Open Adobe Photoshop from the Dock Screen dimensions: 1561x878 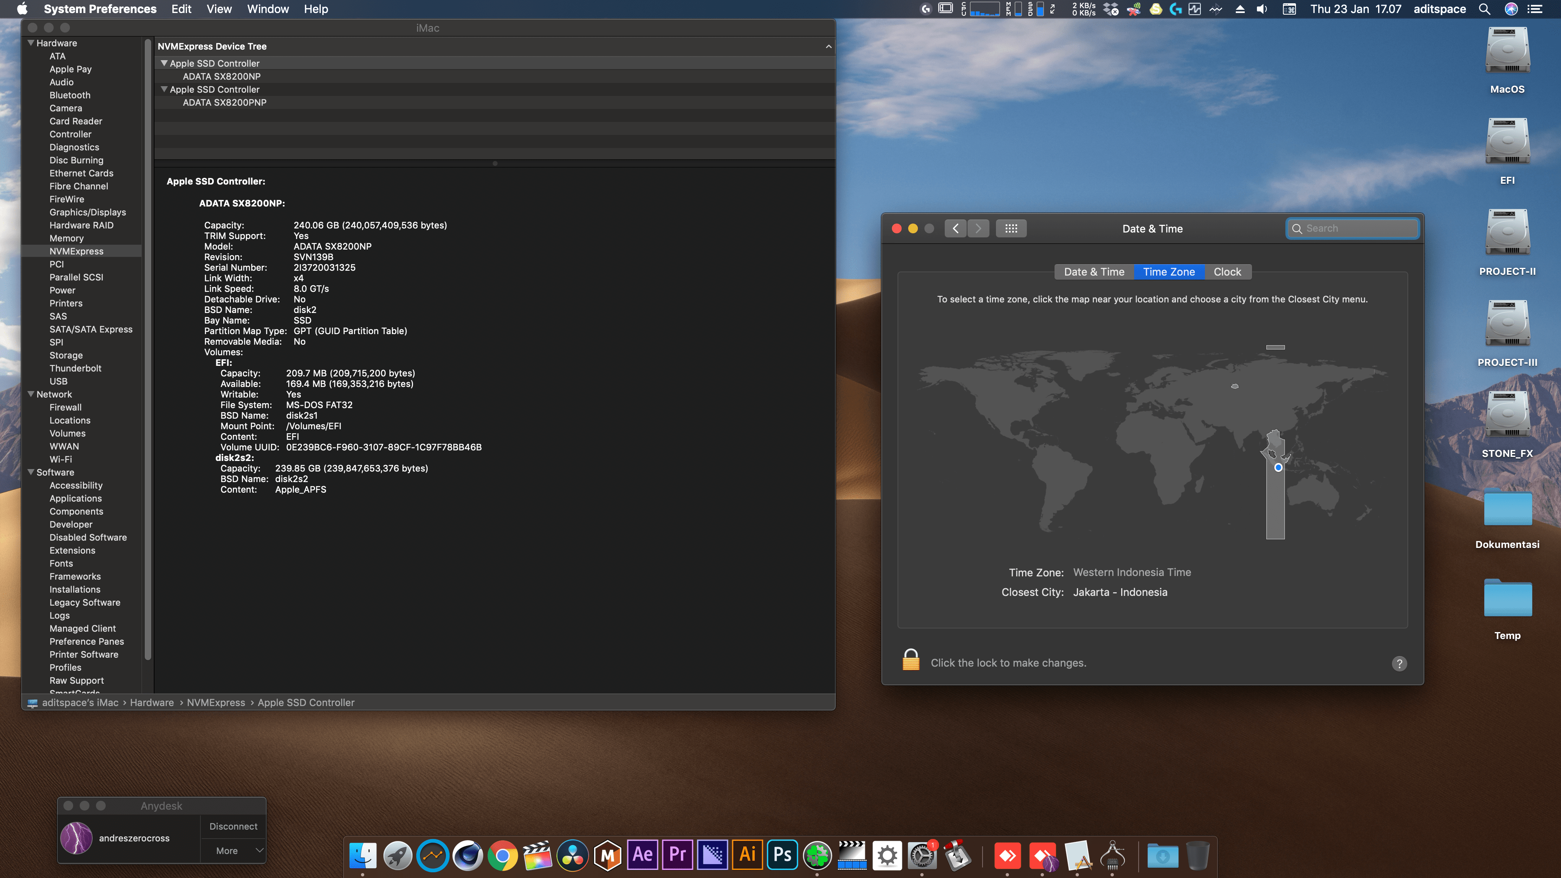coord(782,856)
